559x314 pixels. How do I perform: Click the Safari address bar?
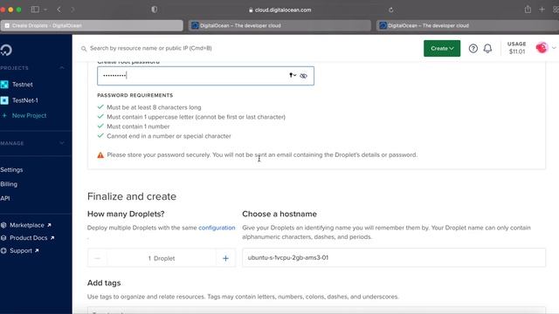click(x=279, y=10)
